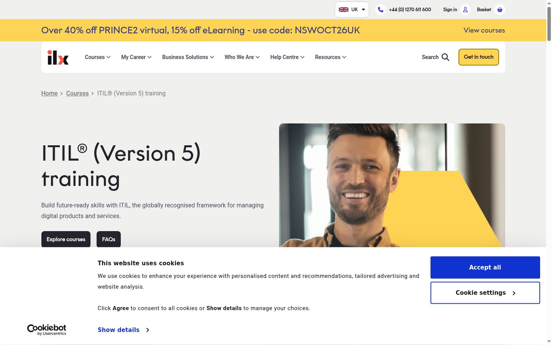Viewport: 552px width, 345px height.
Task: Click the PRINCE2 discount promo text
Action: pos(200,30)
